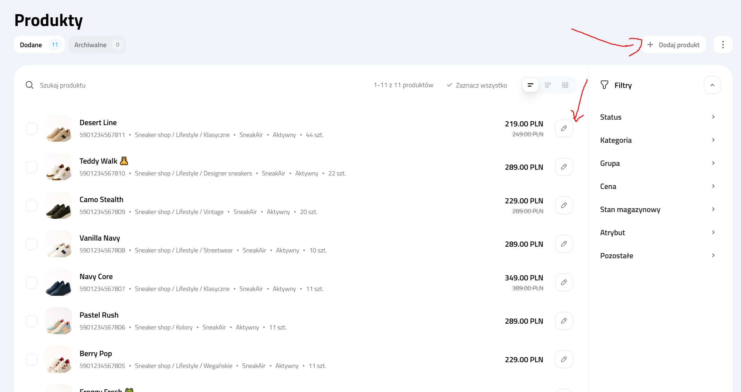
Task: Edit Desert Line via pencil icon
Action: (x=564, y=128)
